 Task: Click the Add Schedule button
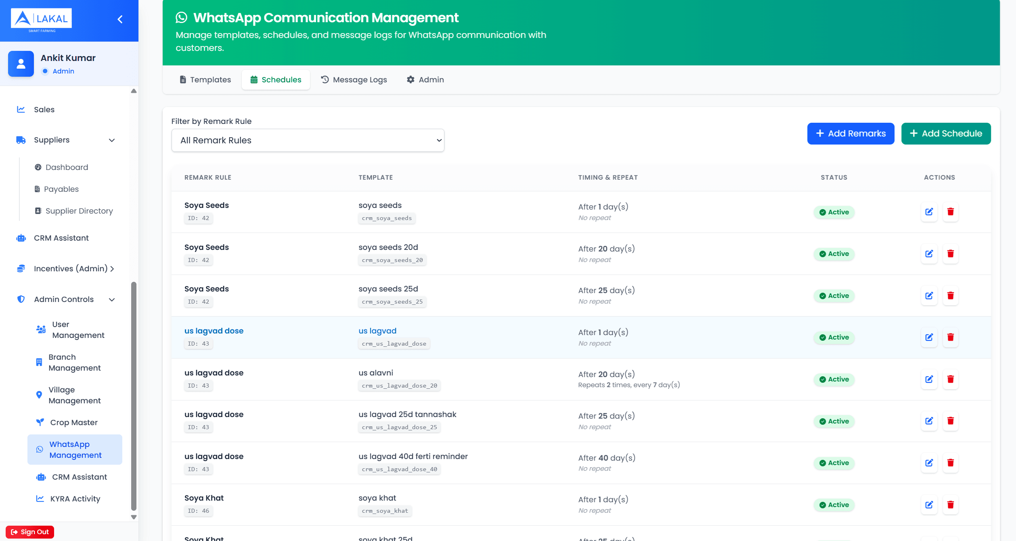[946, 134]
